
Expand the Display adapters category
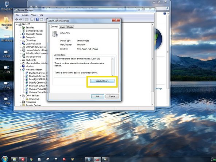pos(20,44)
